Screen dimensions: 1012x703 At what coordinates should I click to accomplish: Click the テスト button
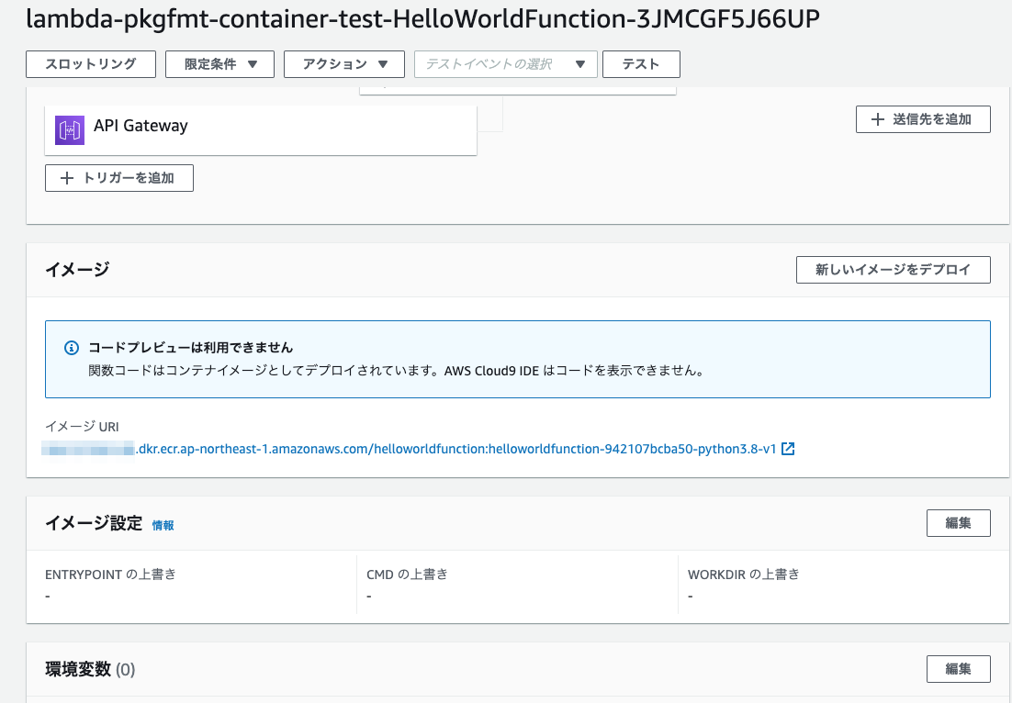click(641, 64)
